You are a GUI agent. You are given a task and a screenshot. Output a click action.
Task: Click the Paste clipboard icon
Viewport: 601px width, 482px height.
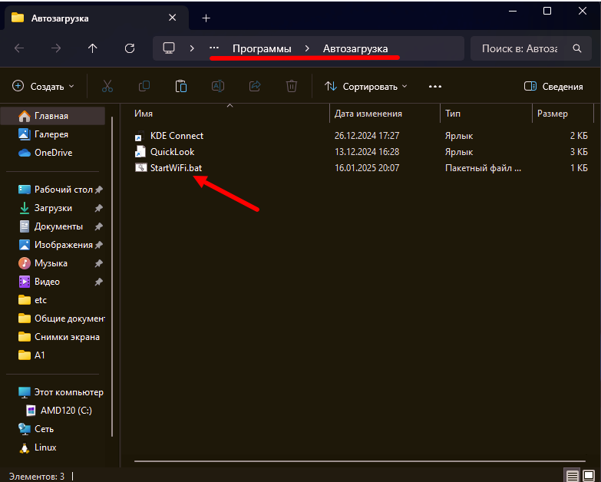[x=181, y=87]
